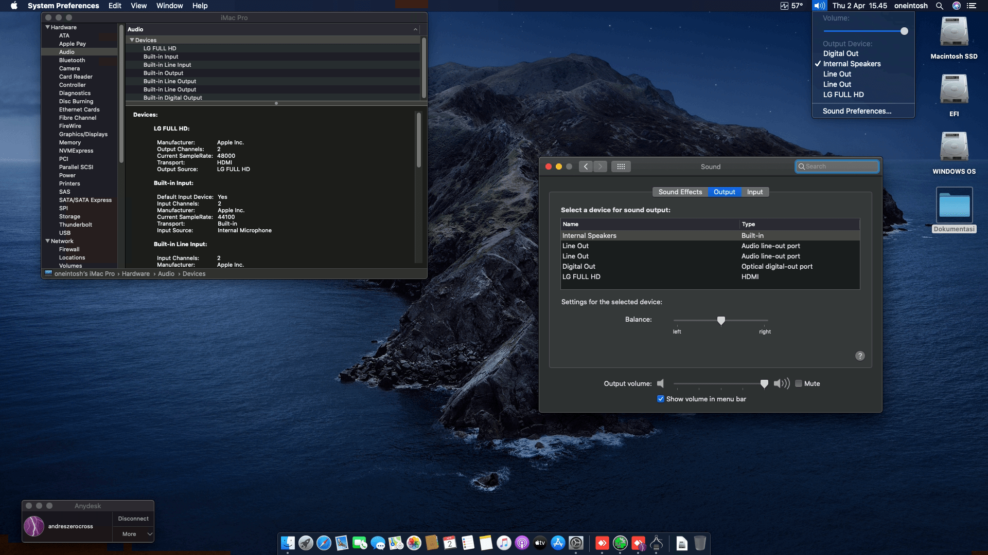Open Maps from the Dock

click(396, 543)
